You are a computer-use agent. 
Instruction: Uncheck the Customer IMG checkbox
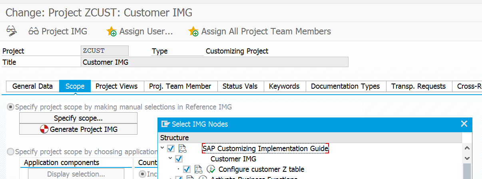click(179, 159)
